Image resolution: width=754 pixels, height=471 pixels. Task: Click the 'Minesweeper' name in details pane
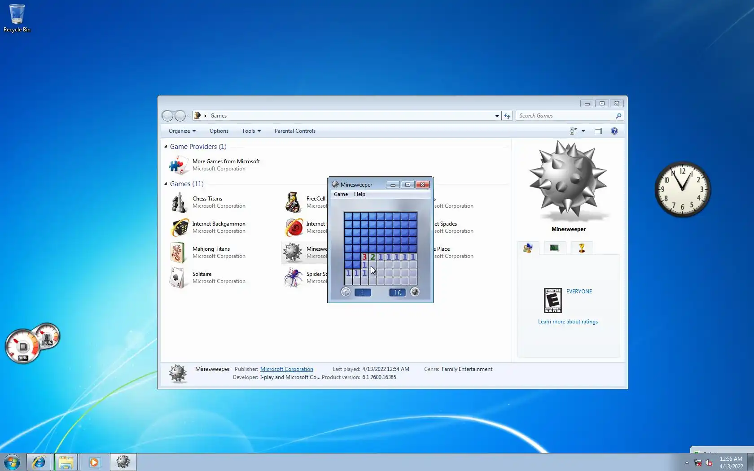click(x=213, y=369)
